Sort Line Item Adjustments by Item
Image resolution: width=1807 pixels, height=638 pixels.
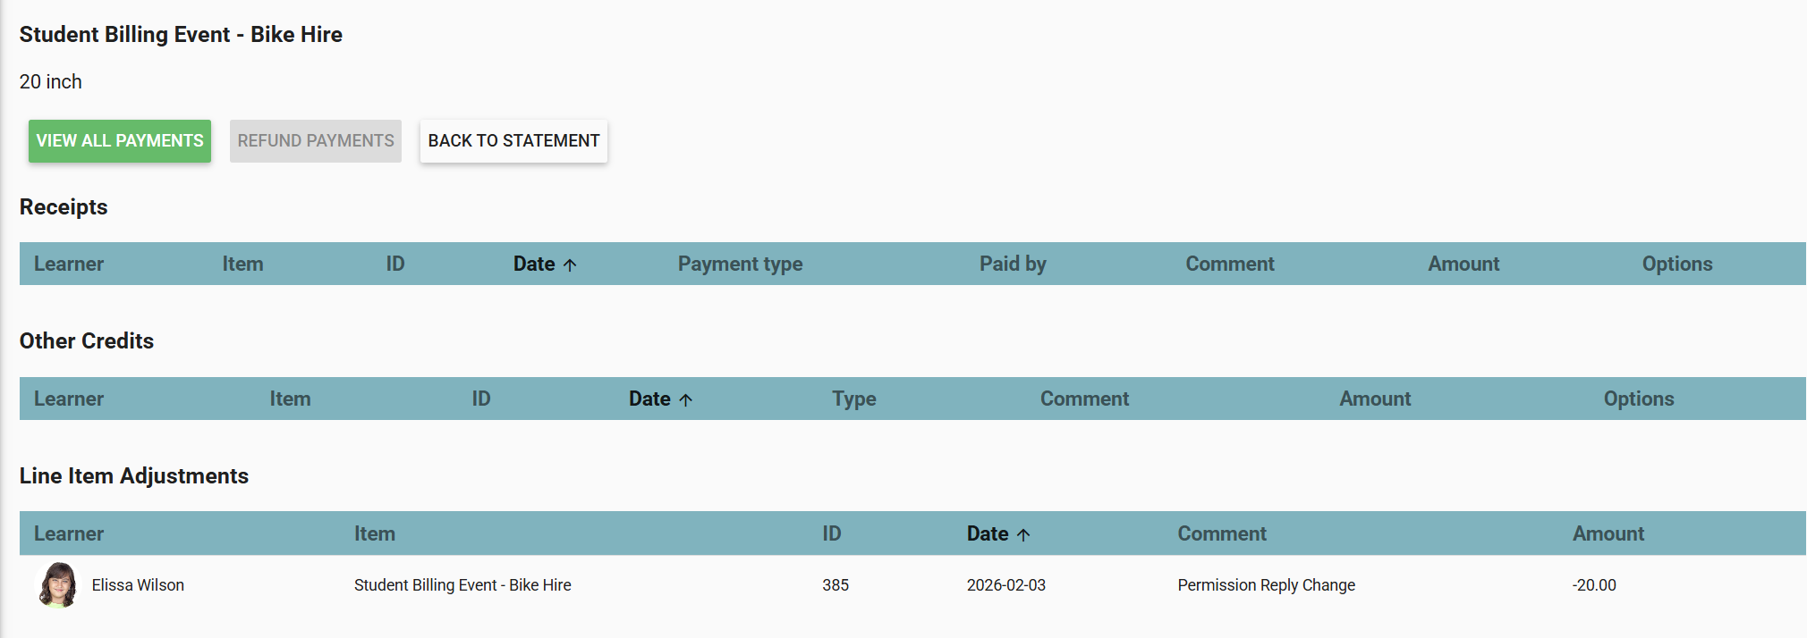pos(374,534)
